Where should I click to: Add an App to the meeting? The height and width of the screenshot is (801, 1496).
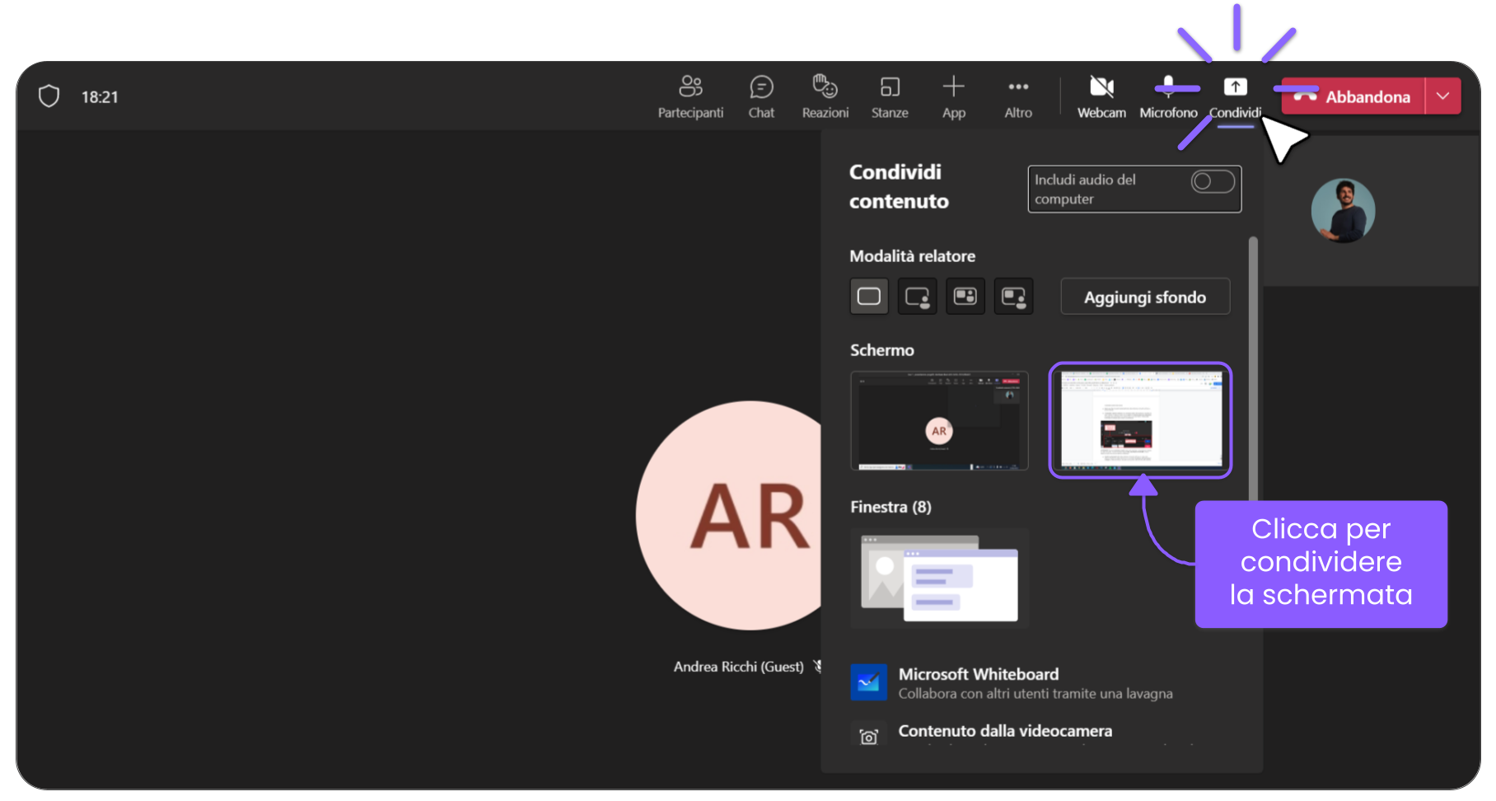tap(954, 97)
